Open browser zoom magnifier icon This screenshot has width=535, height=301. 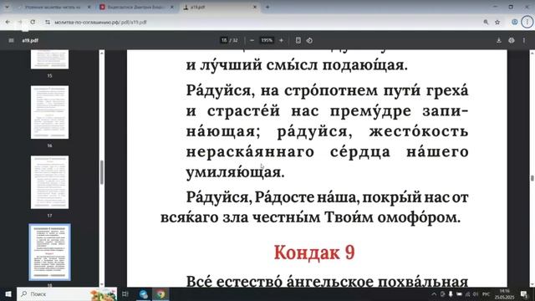(x=486, y=23)
